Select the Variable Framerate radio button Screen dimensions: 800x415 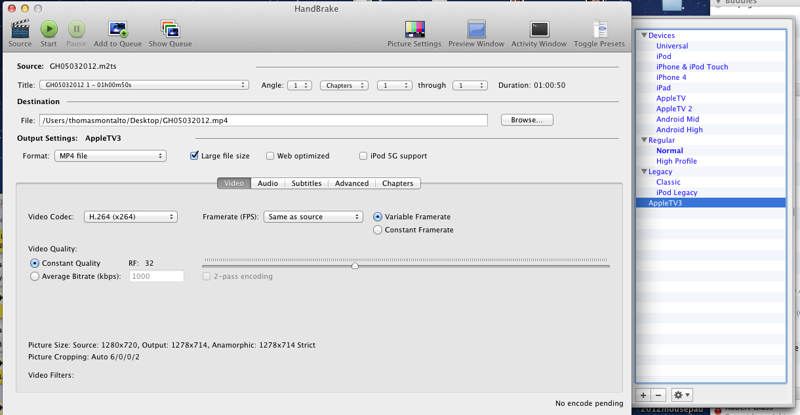377,217
